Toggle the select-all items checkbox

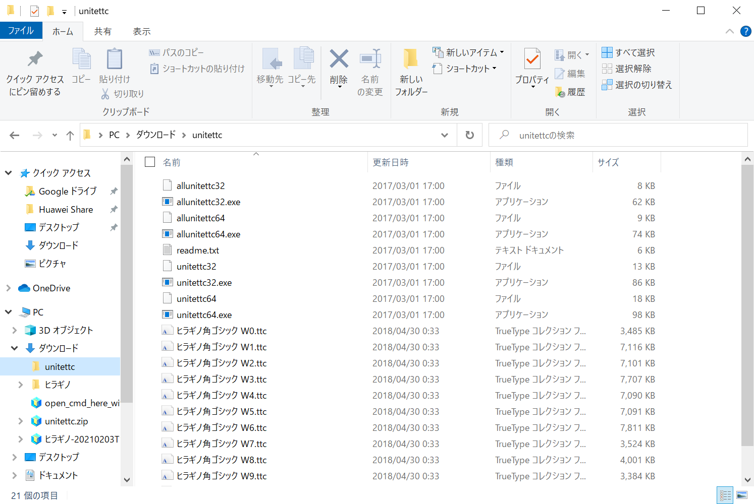(x=150, y=162)
